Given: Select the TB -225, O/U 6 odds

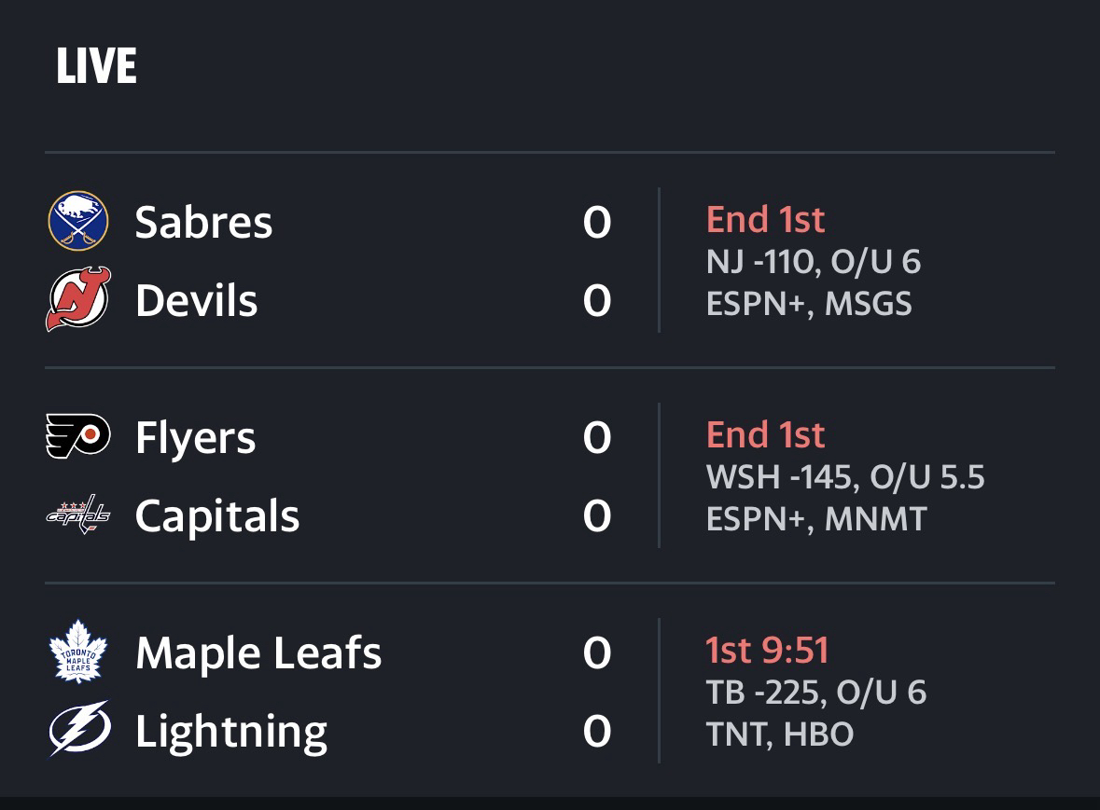Looking at the screenshot, I should (x=816, y=693).
